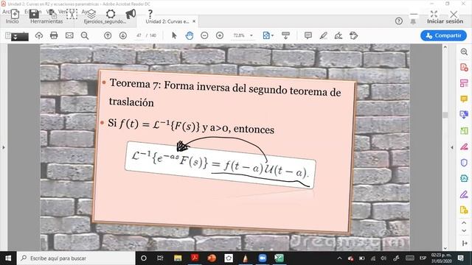Open yellow Comment tool in sidebar
472x265 pixels.
point(464,99)
